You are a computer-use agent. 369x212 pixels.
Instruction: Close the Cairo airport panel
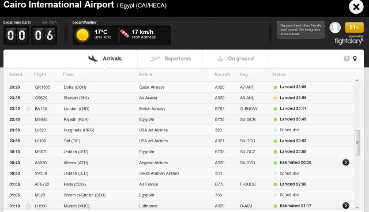pos(356,7)
